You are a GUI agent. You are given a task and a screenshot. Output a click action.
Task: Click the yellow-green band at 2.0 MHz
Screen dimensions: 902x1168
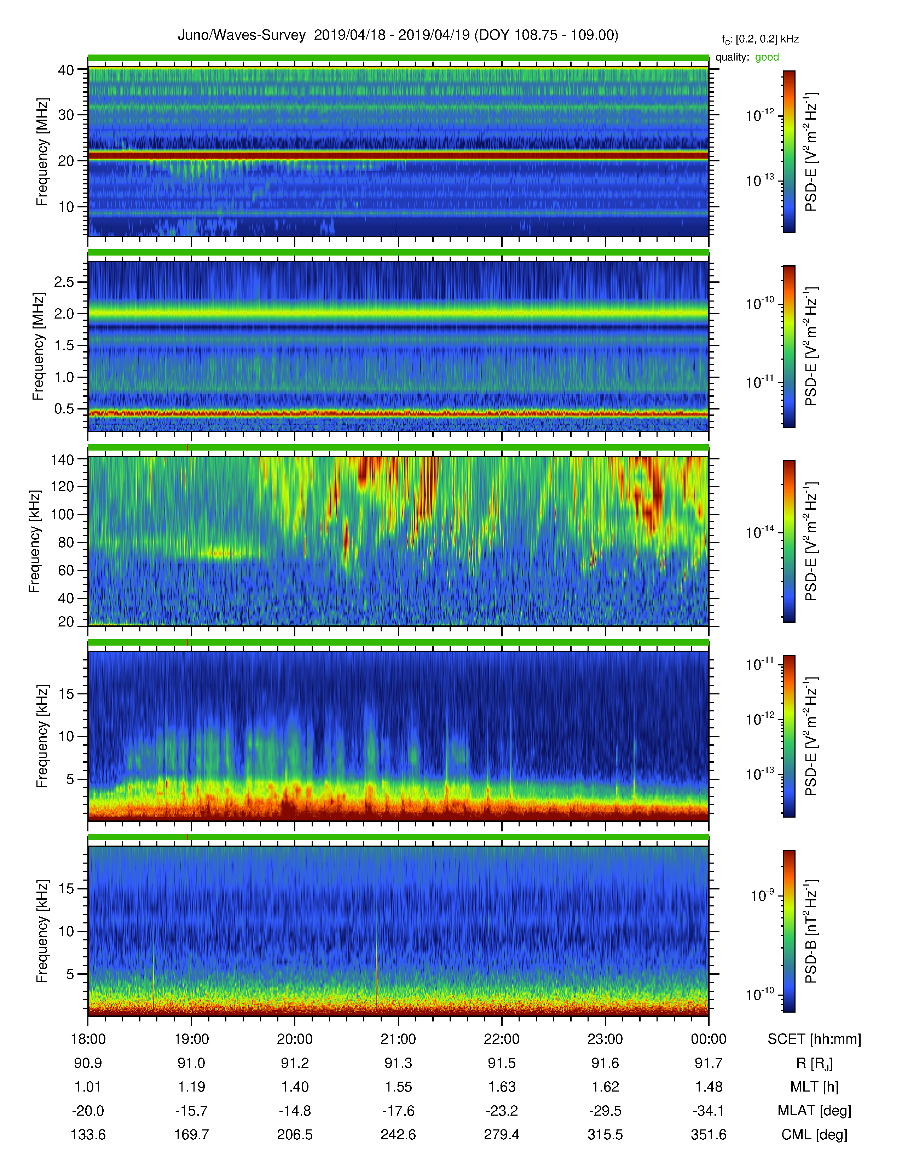click(398, 312)
